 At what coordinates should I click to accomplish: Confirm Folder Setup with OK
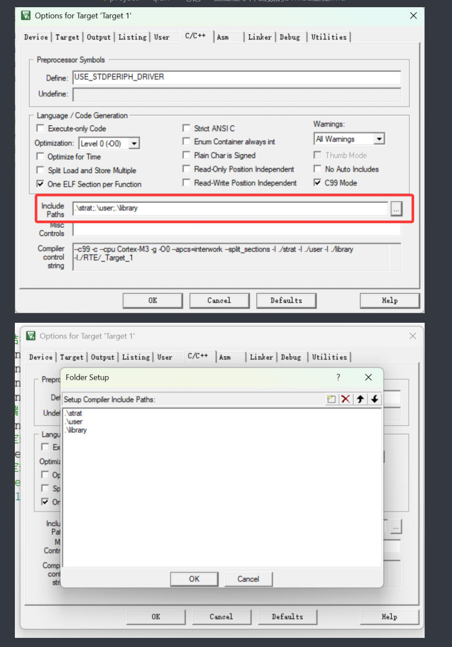tap(194, 579)
